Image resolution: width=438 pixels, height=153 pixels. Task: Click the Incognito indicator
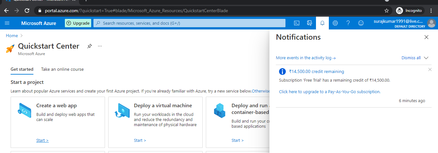click(409, 11)
